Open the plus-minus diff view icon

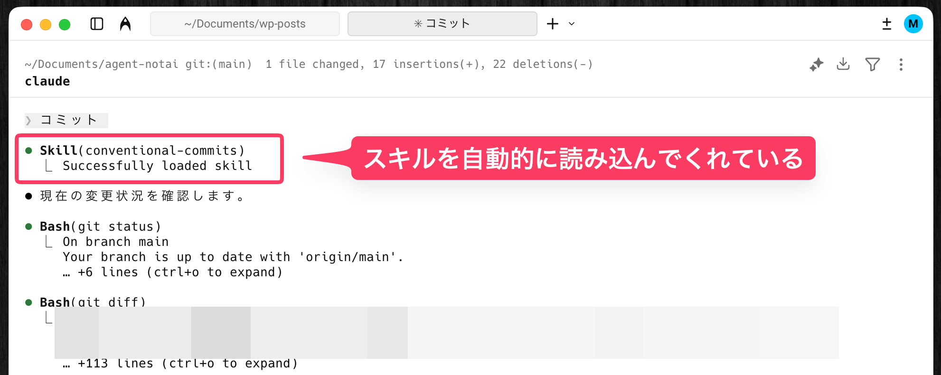point(886,24)
